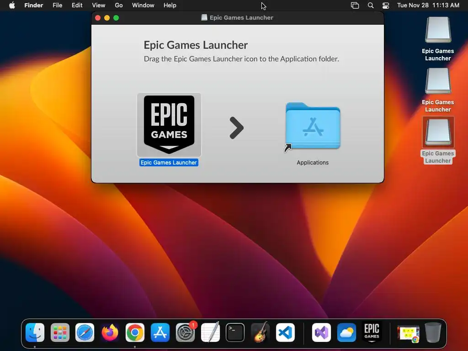The image size is (468, 351).
Task: Click the Applications label under the folder
Action: click(313, 162)
